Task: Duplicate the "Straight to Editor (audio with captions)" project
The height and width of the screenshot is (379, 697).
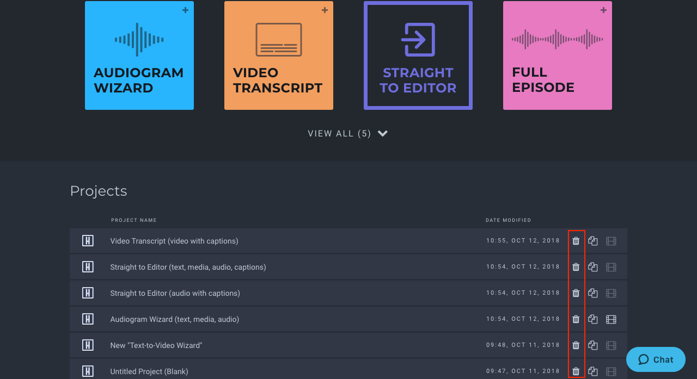Action: pyautogui.click(x=593, y=293)
